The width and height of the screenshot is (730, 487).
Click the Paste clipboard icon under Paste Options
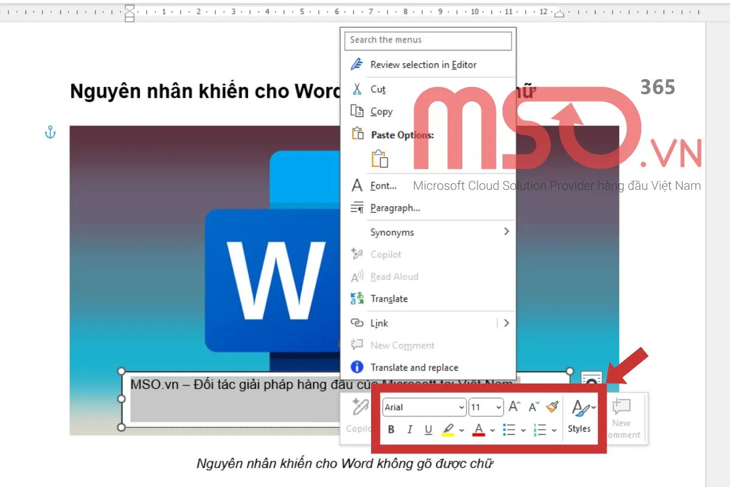tap(380, 157)
